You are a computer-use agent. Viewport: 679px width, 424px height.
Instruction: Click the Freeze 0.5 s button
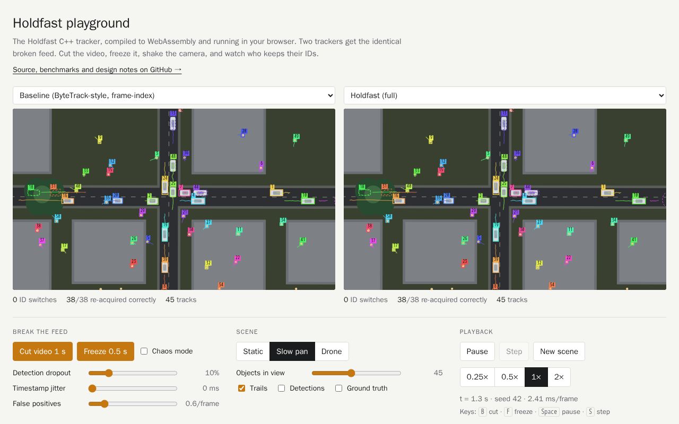tap(106, 351)
